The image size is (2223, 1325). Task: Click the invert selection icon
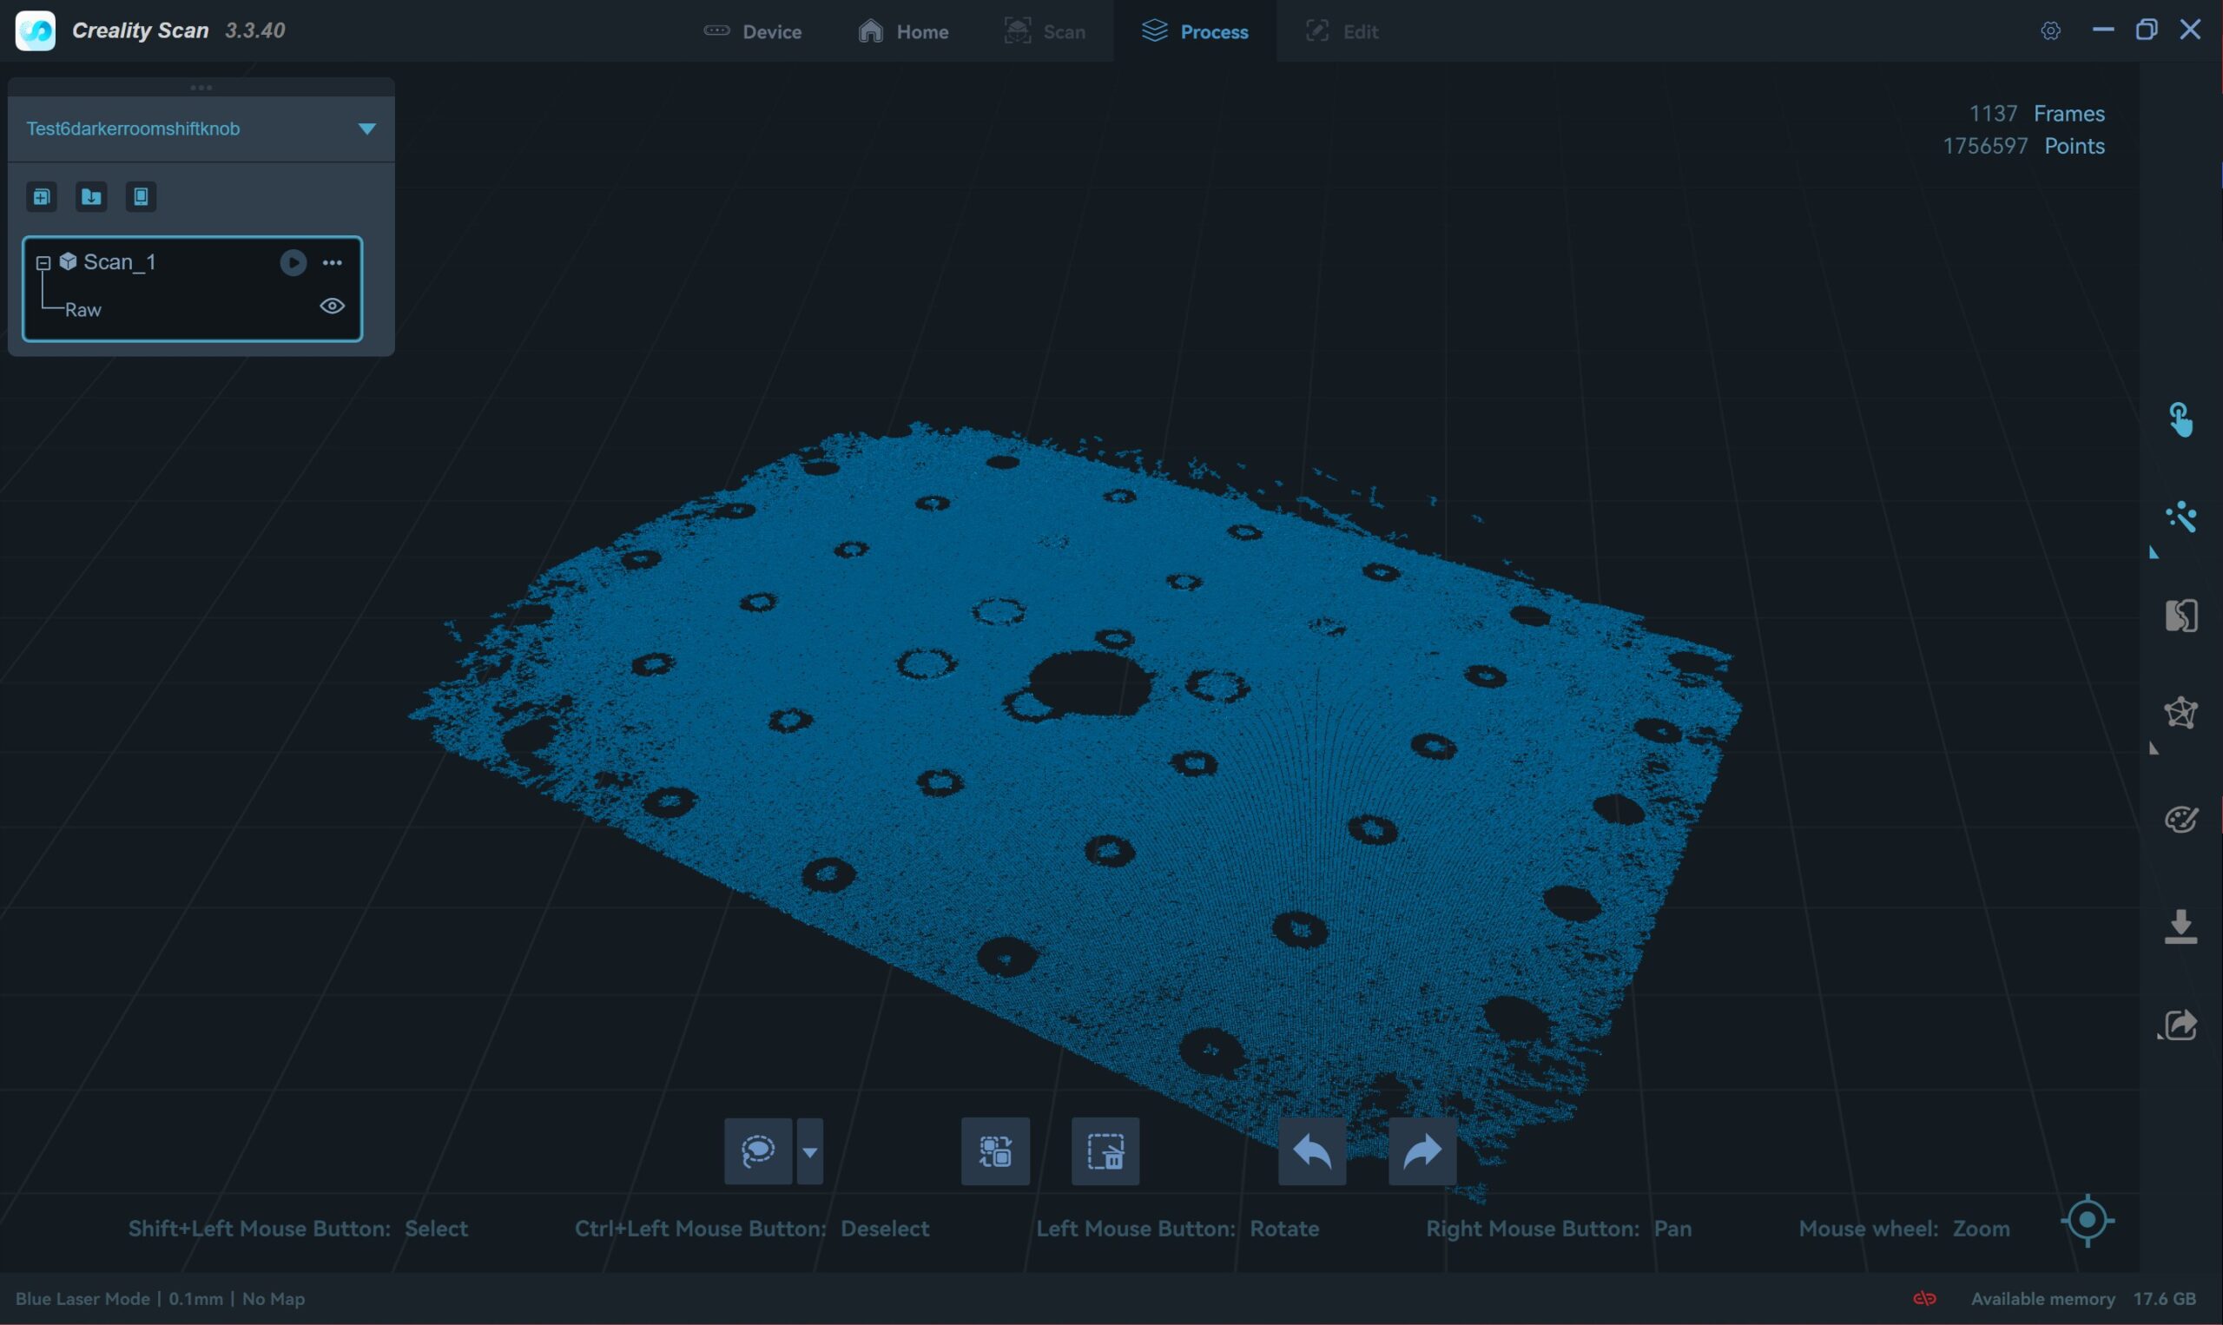tap(994, 1150)
